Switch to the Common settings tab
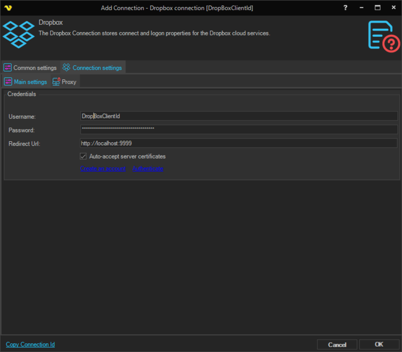This screenshot has width=402, height=352. tap(35, 68)
